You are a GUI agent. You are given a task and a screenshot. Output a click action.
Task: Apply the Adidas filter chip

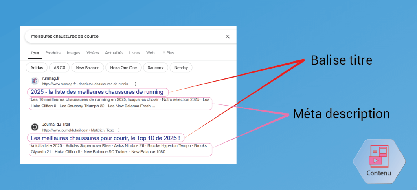(x=37, y=67)
